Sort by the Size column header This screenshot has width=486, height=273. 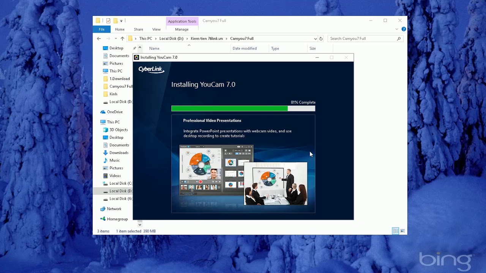coord(312,49)
